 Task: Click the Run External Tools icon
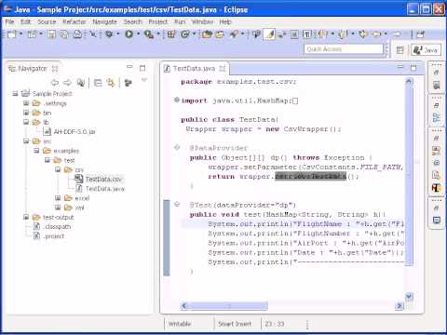149,34
